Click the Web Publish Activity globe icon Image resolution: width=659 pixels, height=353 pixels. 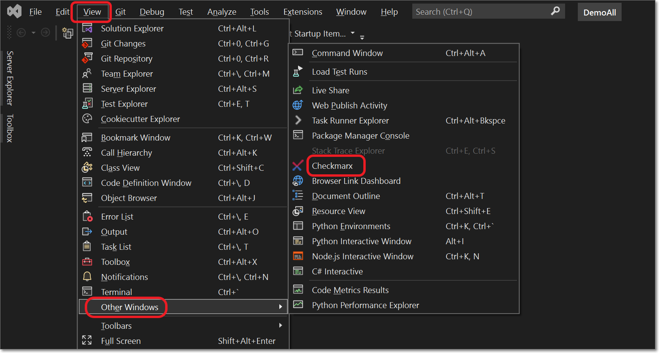[298, 105]
